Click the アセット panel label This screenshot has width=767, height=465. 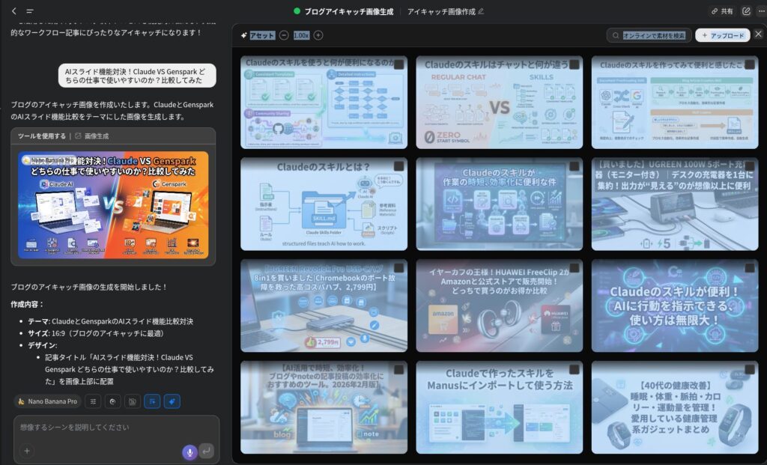click(261, 35)
